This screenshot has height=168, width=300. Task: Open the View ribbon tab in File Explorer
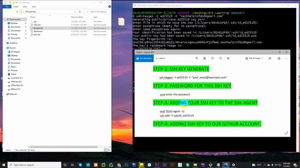pos(34,7)
